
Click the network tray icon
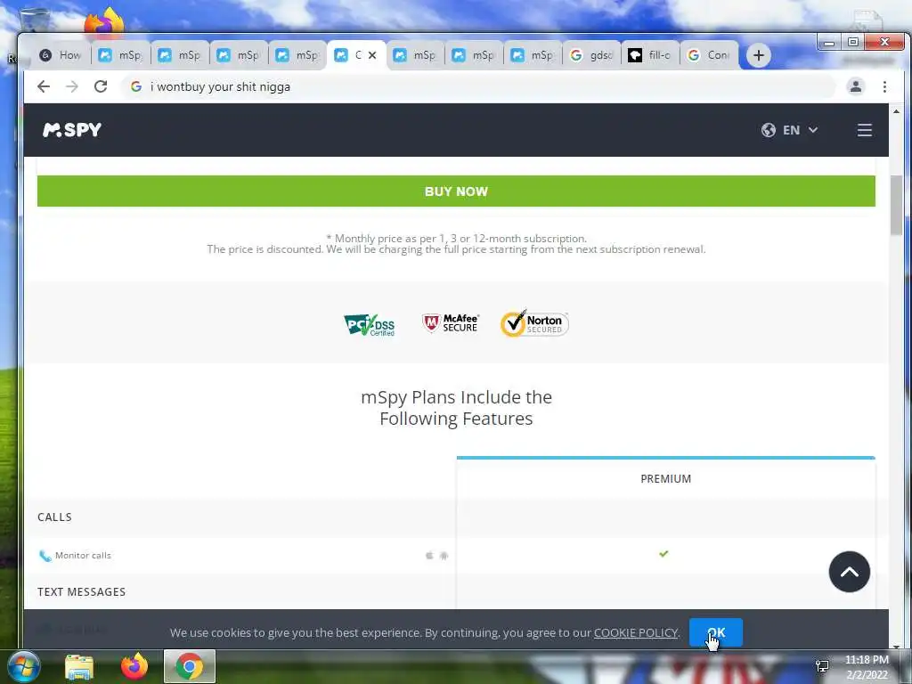(x=822, y=666)
